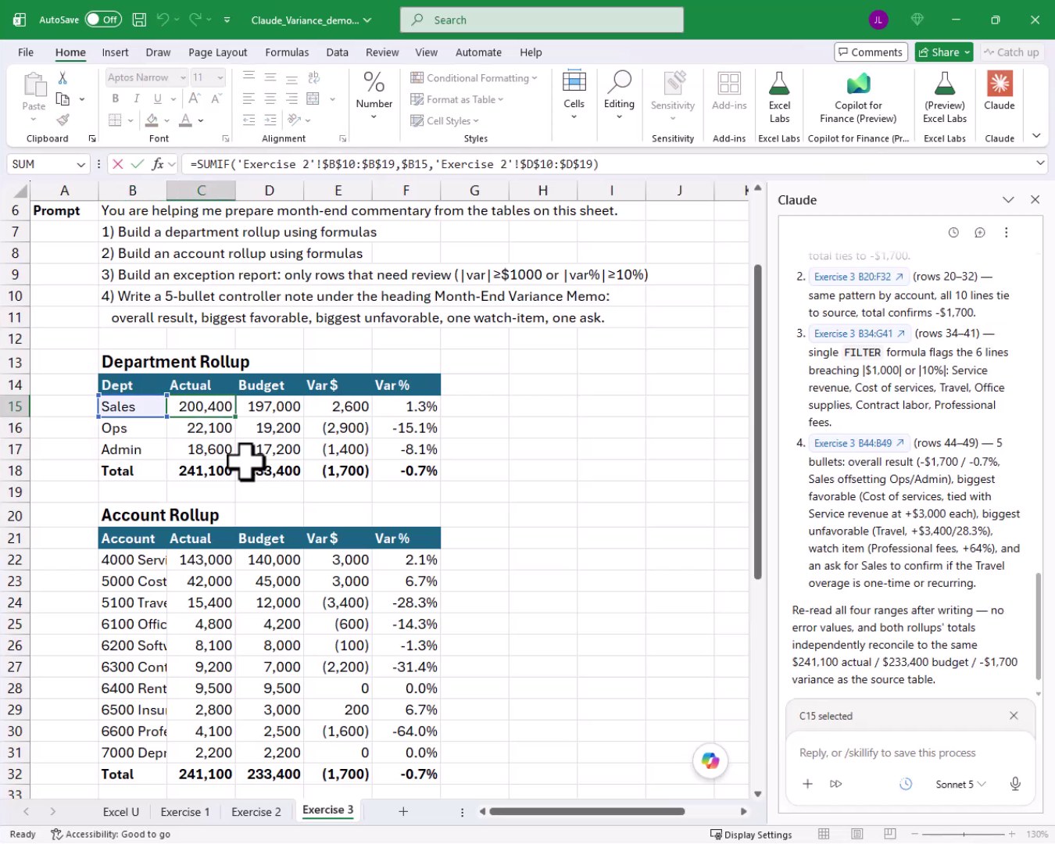The image size is (1055, 844).
Task: Add a new sheet with plus button
Action: (x=403, y=812)
